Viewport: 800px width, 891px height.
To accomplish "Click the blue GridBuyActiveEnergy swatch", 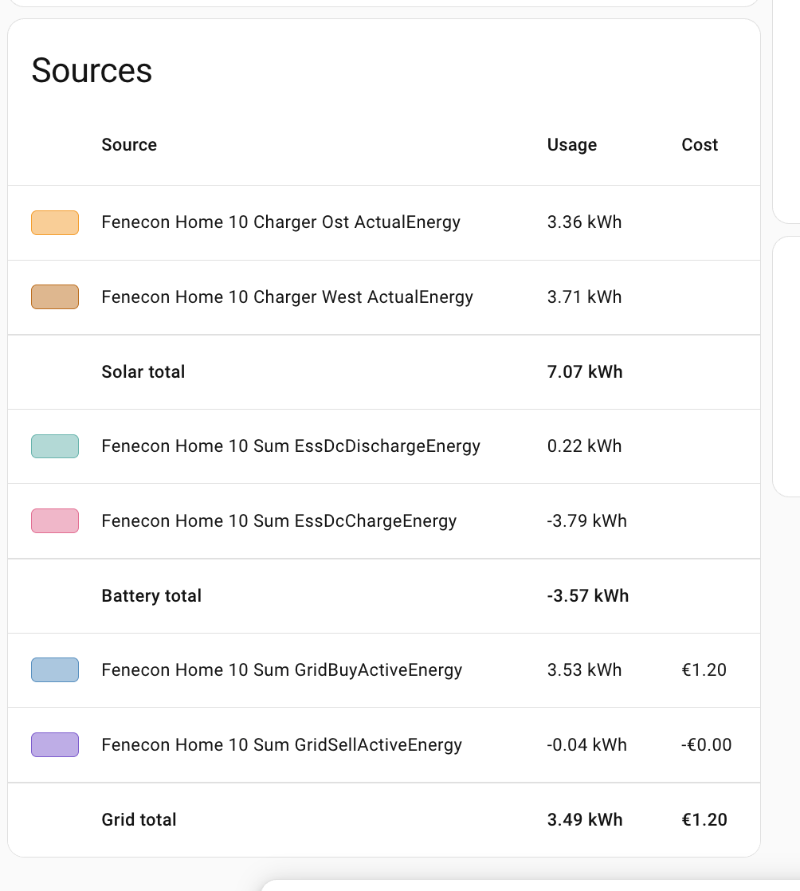I will tap(55, 670).
